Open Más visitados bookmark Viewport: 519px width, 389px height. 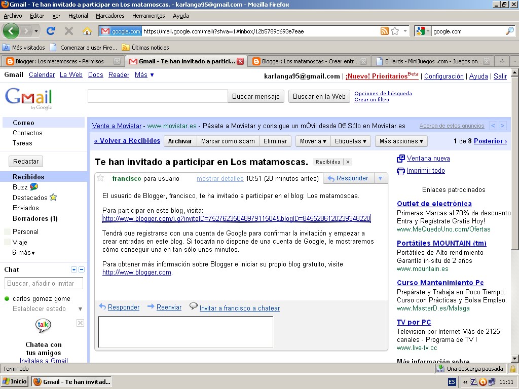[23, 48]
